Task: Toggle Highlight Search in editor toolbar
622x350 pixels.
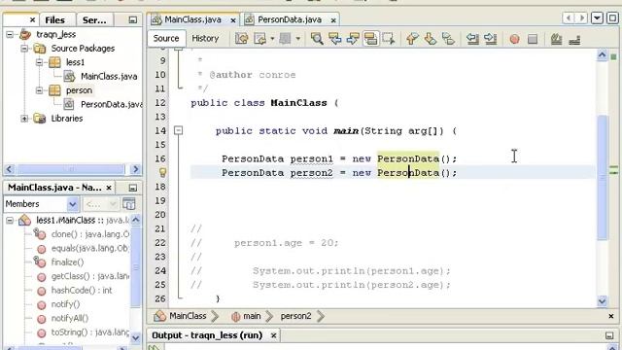Action: point(371,39)
